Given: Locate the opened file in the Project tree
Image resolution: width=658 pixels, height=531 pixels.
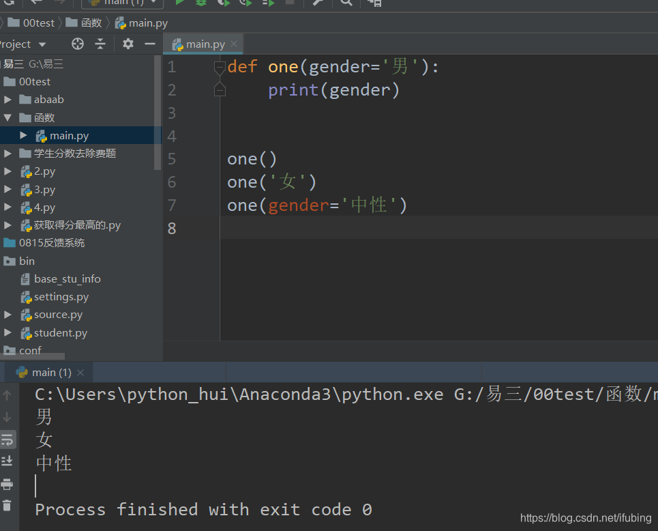Looking at the screenshot, I should coord(78,44).
